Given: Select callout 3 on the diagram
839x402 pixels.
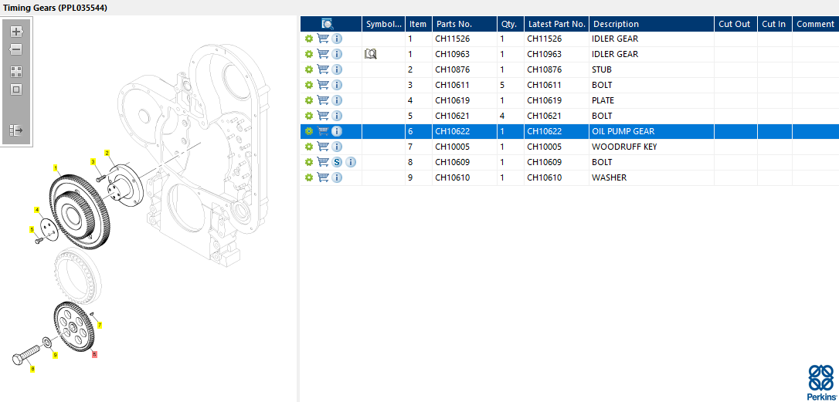Looking at the screenshot, I should [93, 161].
